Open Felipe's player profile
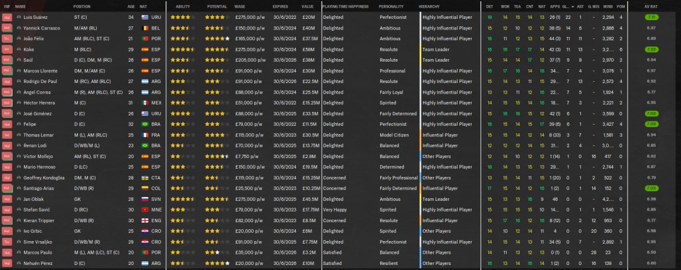681x270 pixels. tap(29, 124)
